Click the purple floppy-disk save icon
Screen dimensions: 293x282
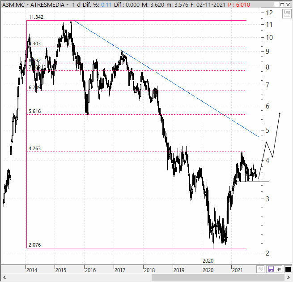[271, 269]
